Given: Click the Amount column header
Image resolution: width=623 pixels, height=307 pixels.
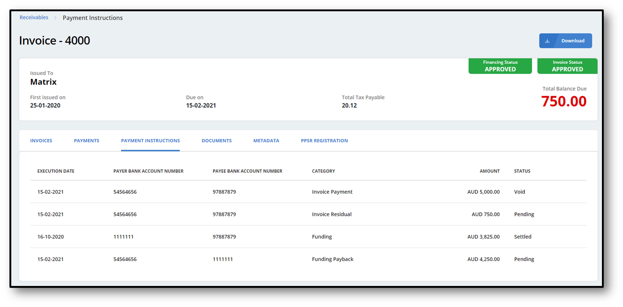Looking at the screenshot, I should tap(490, 171).
